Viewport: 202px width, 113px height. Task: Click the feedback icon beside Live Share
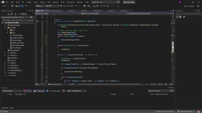click(x=198, y=6)
